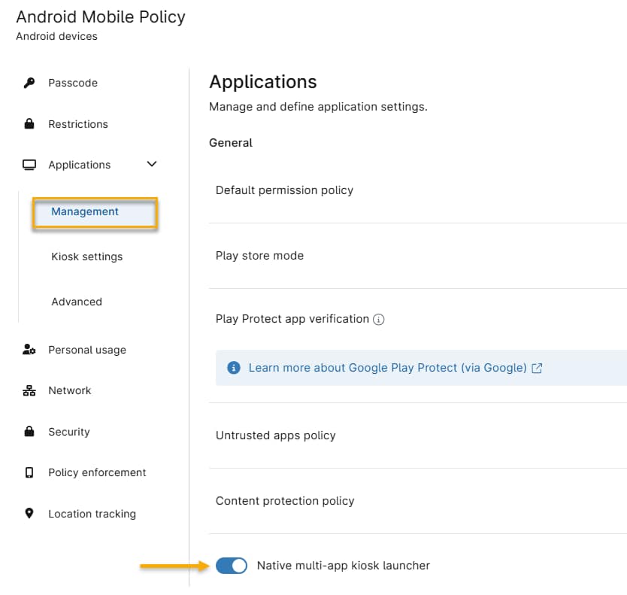
Task: Click the Security lock icon
Action: pos(29,431)
